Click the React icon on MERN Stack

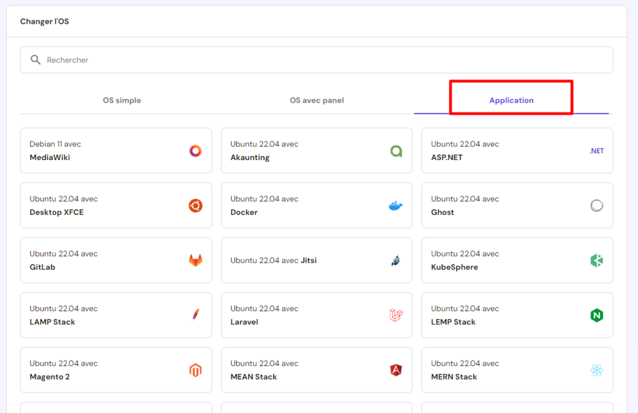596,370
